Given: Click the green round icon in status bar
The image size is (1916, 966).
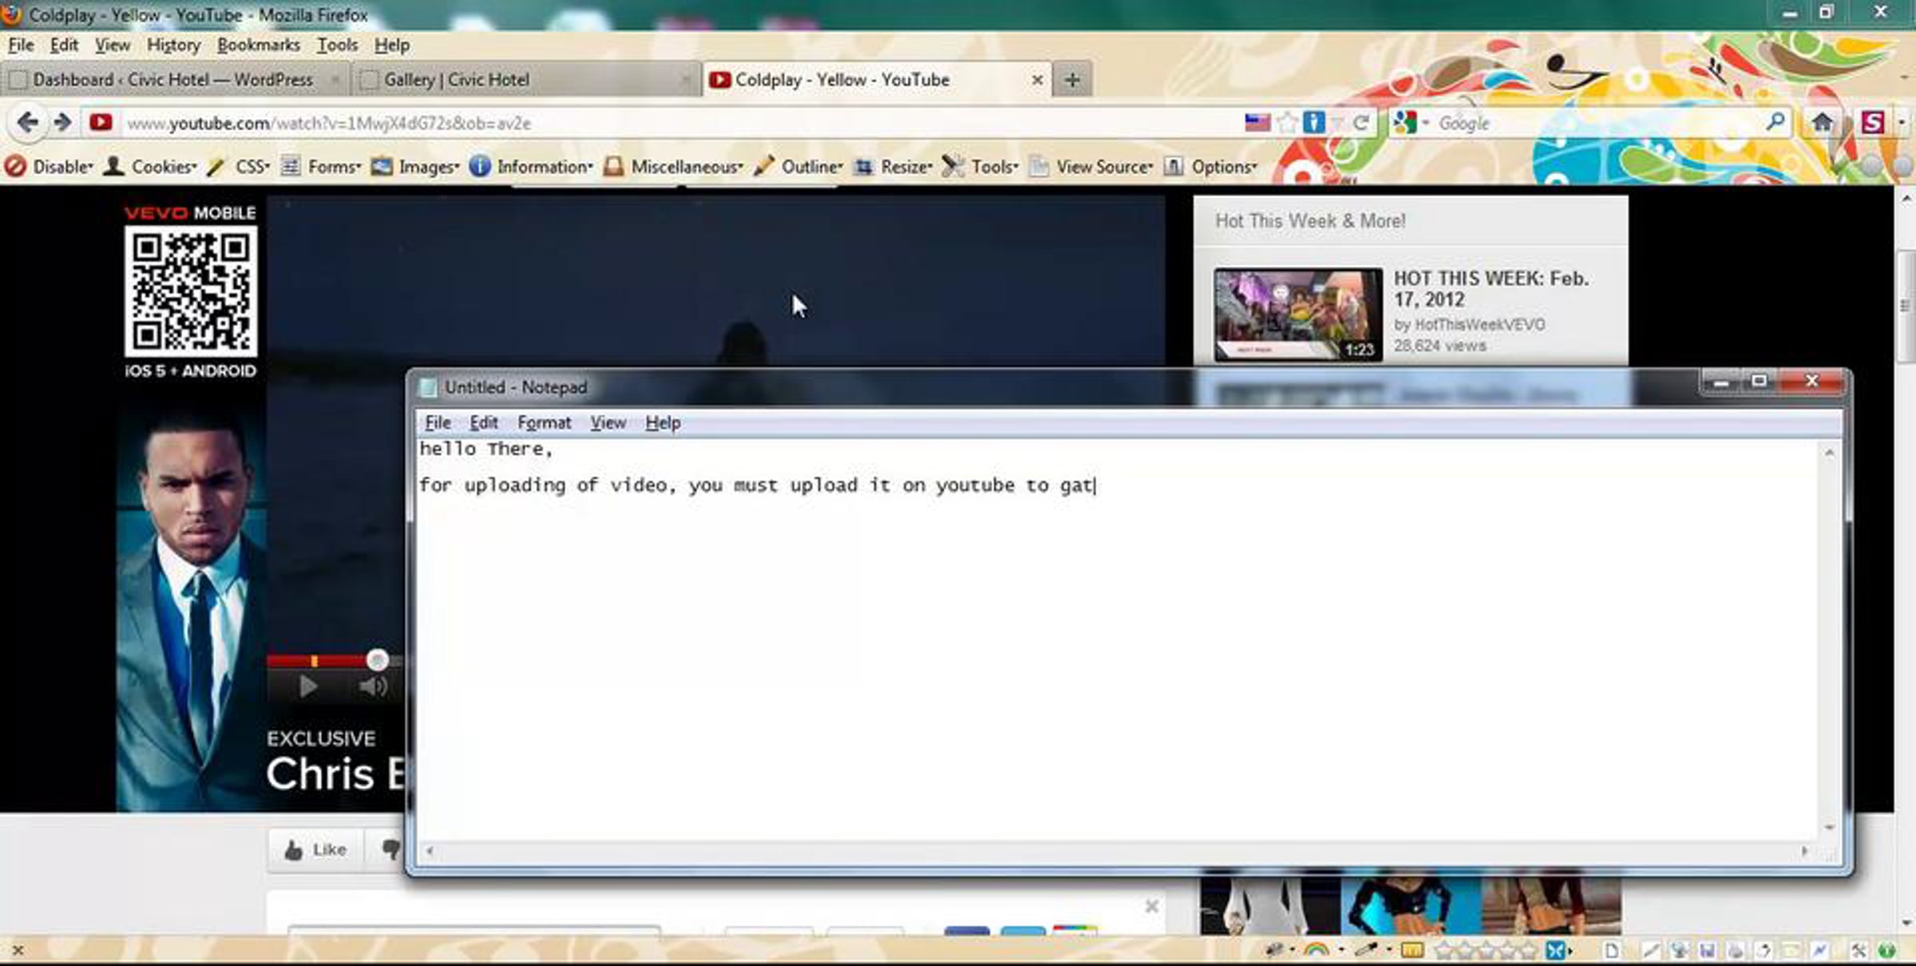Looking at the screenshot, I should (1886, 950).
